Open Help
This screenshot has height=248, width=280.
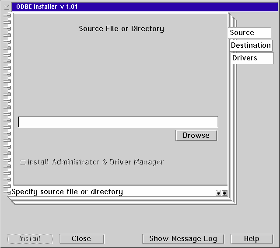pos(252,239)
